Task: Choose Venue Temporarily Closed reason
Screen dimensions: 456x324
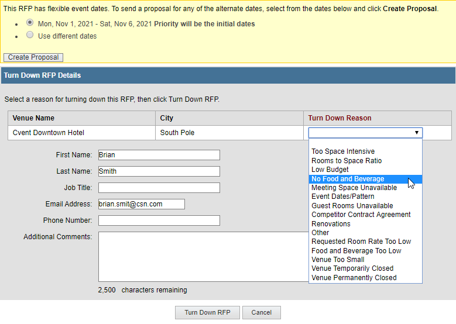Action: coord(365,268)
